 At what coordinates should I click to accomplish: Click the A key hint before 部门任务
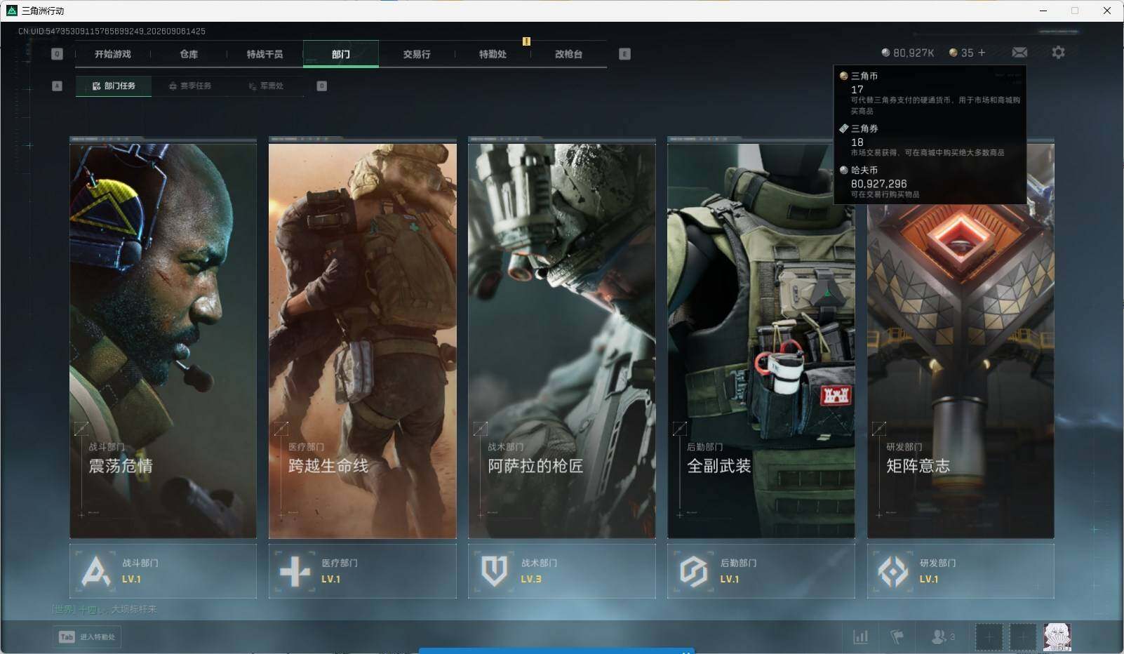[58, 86]
